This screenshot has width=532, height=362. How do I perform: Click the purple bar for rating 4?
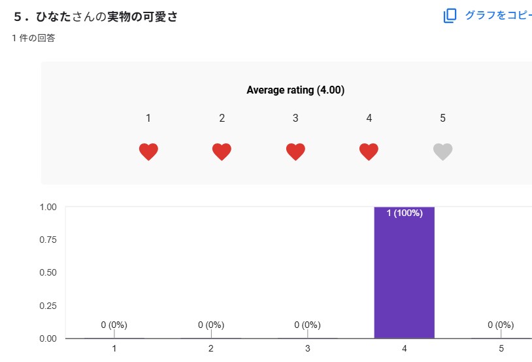point(404,275)
